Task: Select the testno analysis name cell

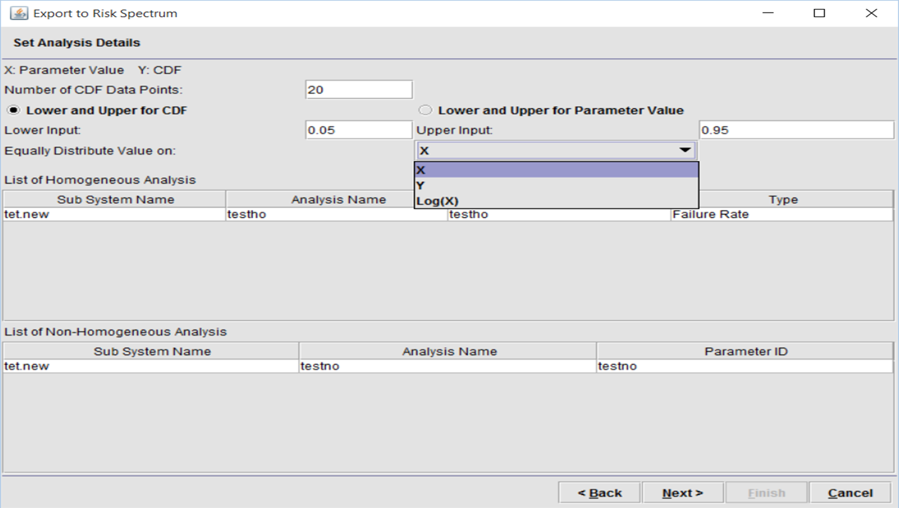Action: 447,366
